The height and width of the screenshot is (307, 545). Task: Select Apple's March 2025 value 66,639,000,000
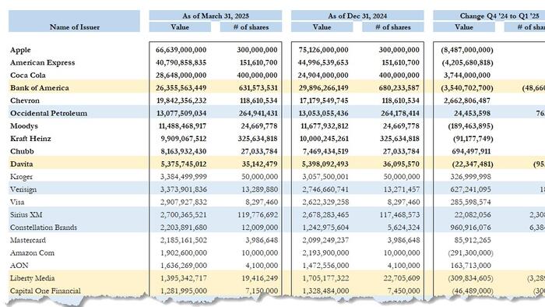tap(181, 50)
